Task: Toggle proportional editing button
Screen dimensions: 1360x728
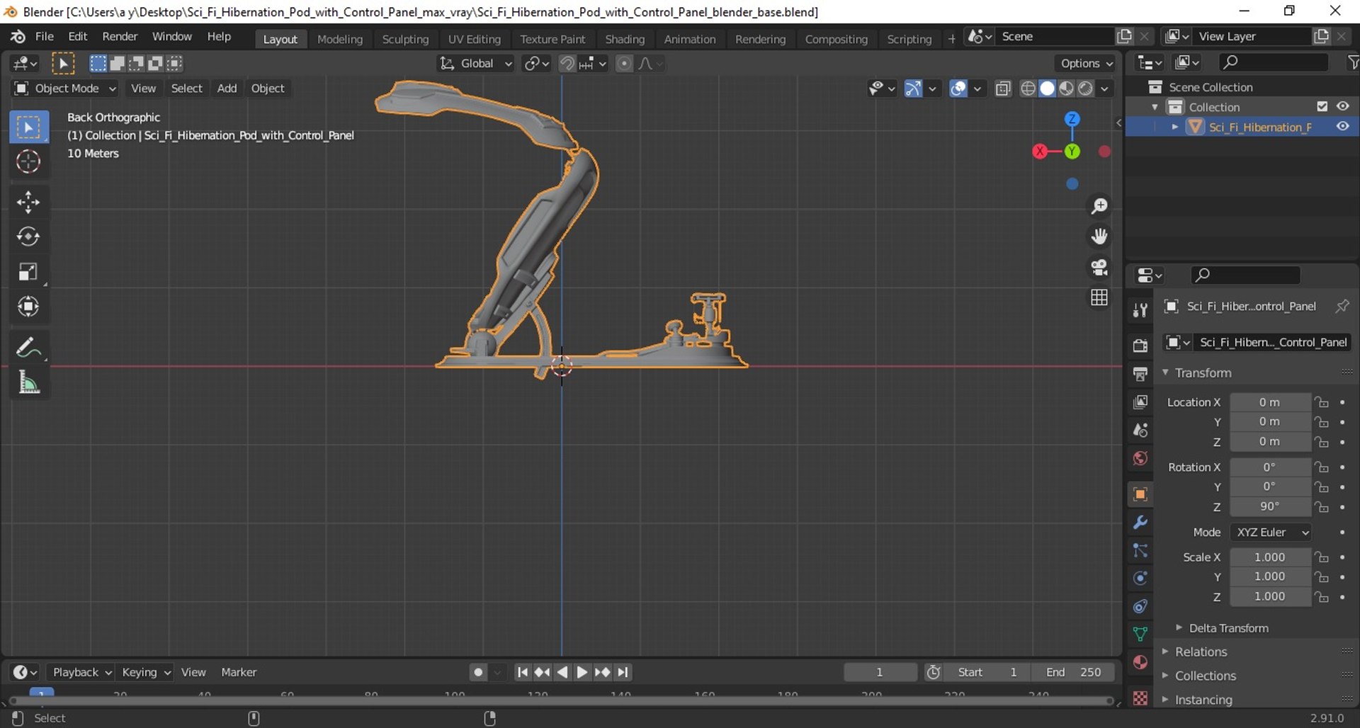Action: coord(624,64)
